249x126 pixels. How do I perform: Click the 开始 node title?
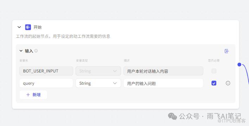pyautogui.click(x=38, y=27)
